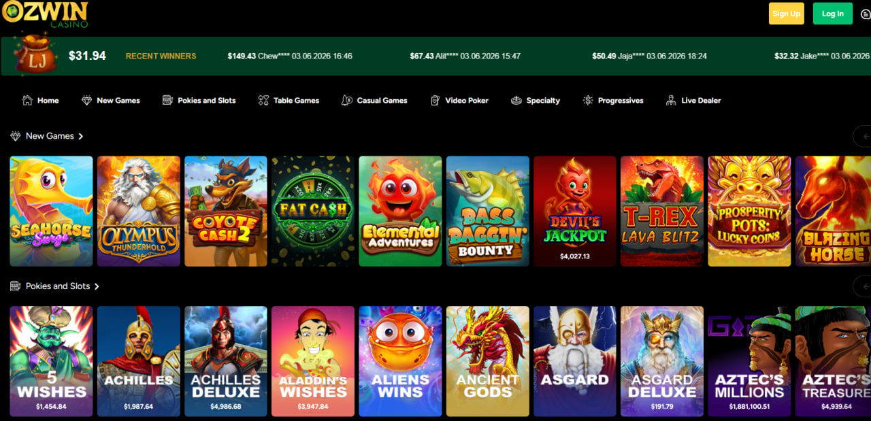The width and height of the screenshot is (871, 421).
Task: Play the Asgard slot without a jackpot amount
Action: tap(574, 361)
